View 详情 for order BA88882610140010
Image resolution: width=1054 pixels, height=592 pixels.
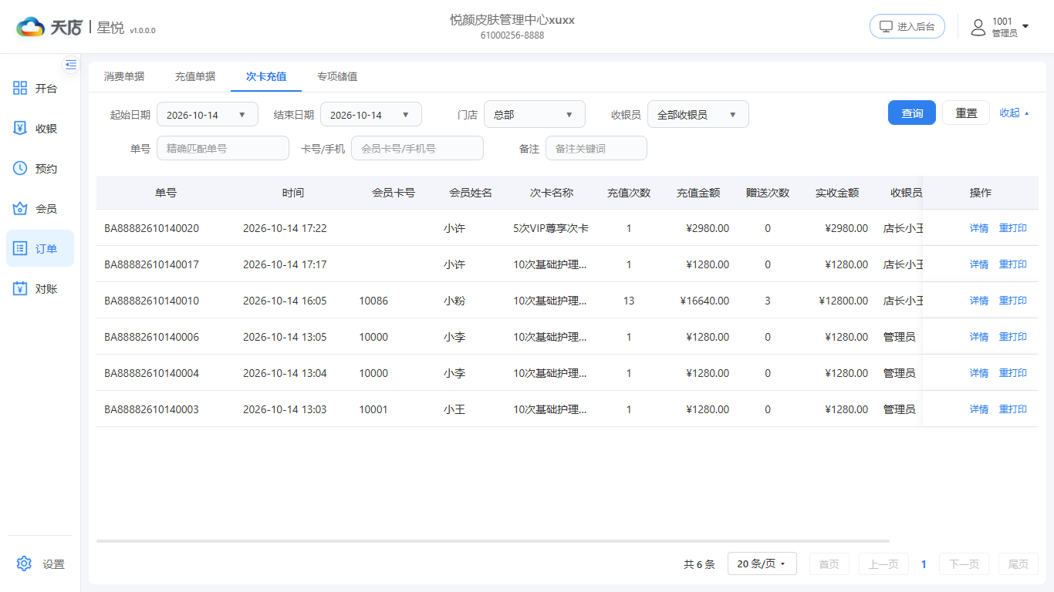pyautogui.click(x=979, y=301)
